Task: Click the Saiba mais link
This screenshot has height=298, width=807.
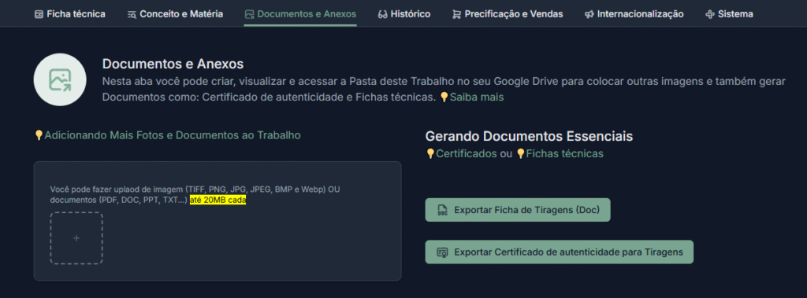Action: click(x=477, y=97)
